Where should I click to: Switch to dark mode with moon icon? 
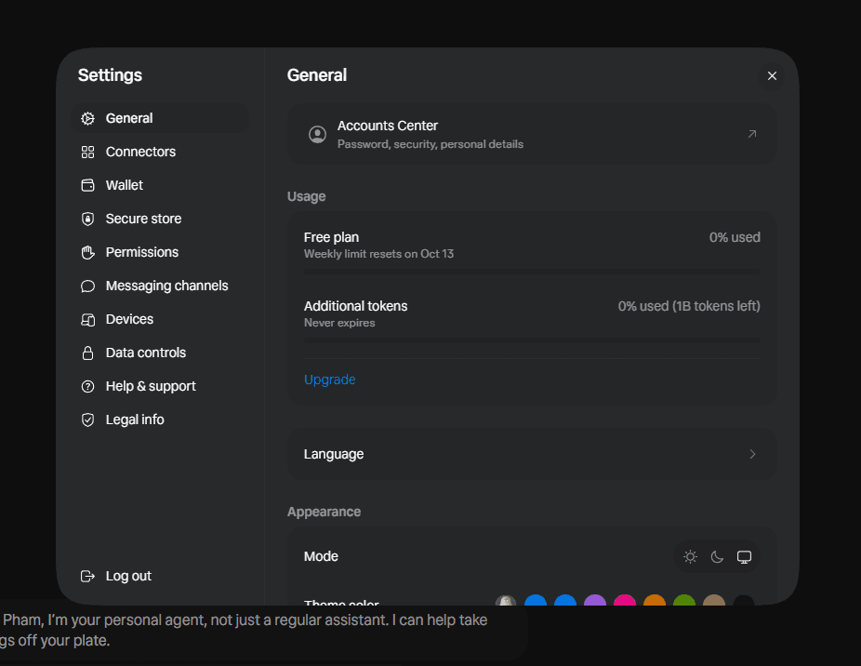click(717, 556)
